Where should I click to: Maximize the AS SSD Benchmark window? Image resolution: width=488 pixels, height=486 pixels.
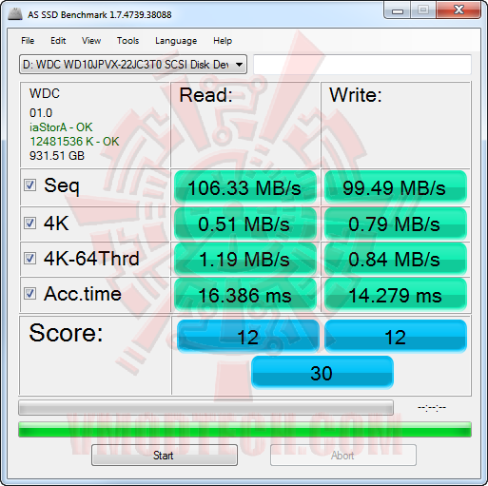pyautogui.click(x=423, y=10)
